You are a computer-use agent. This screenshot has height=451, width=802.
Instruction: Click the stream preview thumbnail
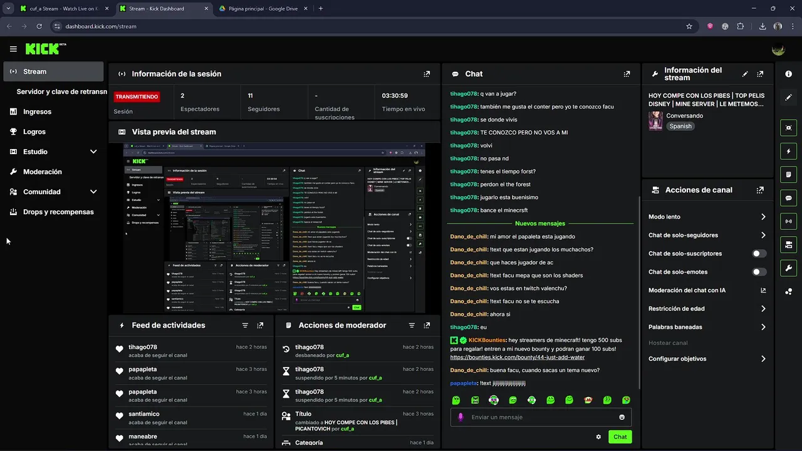point(275,229)
